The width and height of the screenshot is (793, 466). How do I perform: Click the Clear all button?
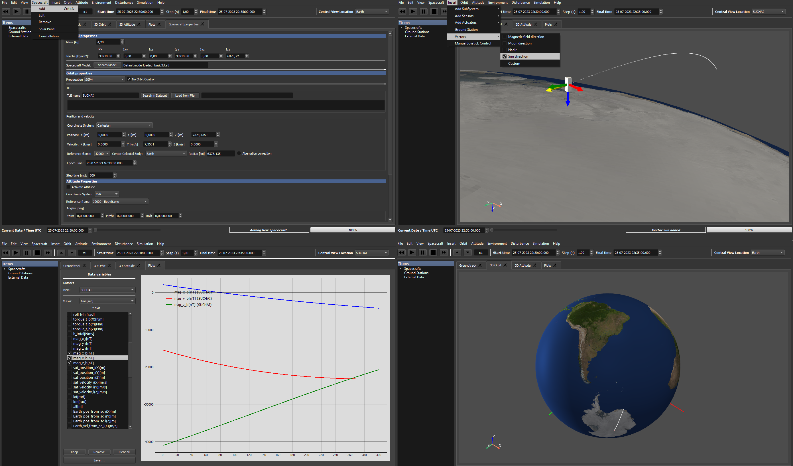pyautogui.click(x=124, y=452)
